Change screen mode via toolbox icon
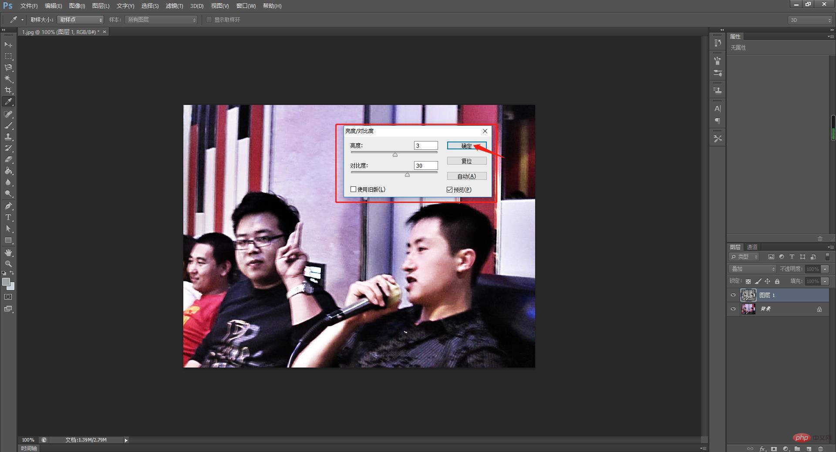The height and width of the screenshot is (452, 836). [8, 309]
